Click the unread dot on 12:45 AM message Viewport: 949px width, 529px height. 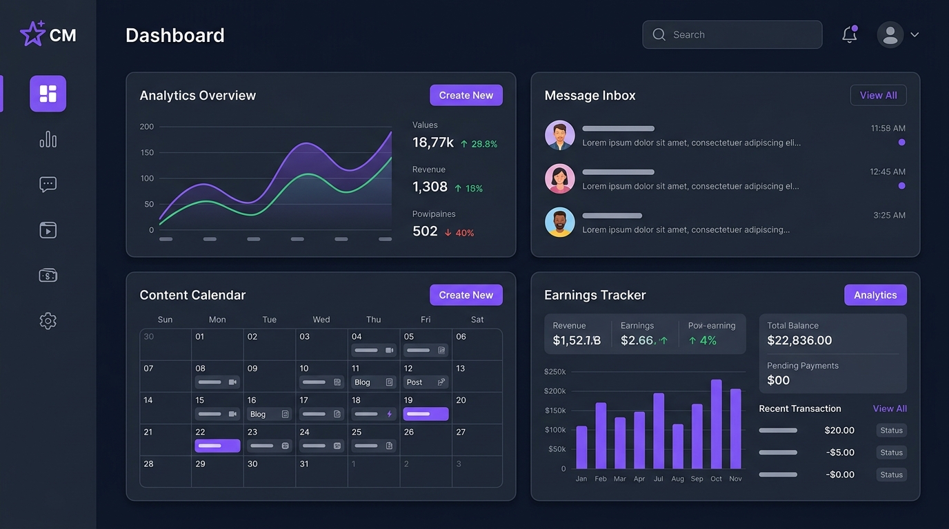tap(902, 186)
